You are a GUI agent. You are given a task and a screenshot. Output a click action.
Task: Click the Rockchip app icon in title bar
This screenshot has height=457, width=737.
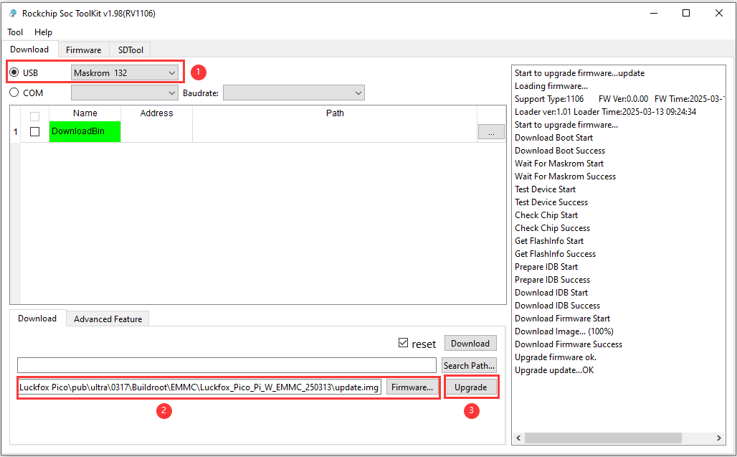(13, 14)
